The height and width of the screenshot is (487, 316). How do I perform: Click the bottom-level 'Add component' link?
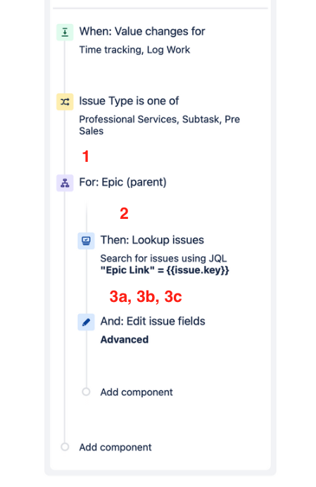(x=115, y=448)
